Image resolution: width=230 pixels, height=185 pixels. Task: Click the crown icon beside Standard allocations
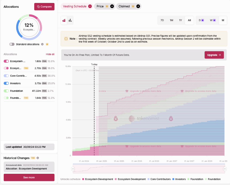(x=47, y=44)
